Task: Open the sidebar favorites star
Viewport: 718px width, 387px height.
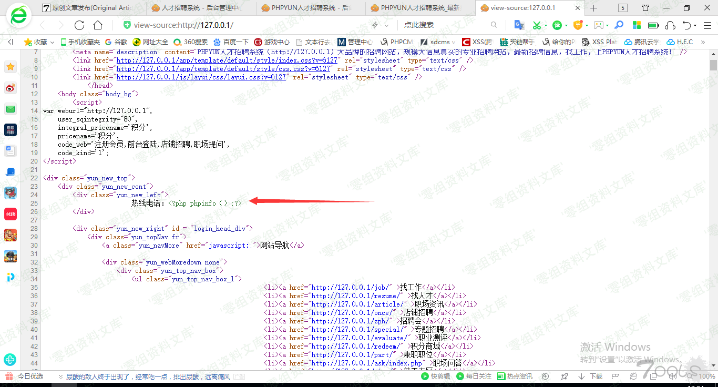Action: pyautogui.click(x=11, y=67)
